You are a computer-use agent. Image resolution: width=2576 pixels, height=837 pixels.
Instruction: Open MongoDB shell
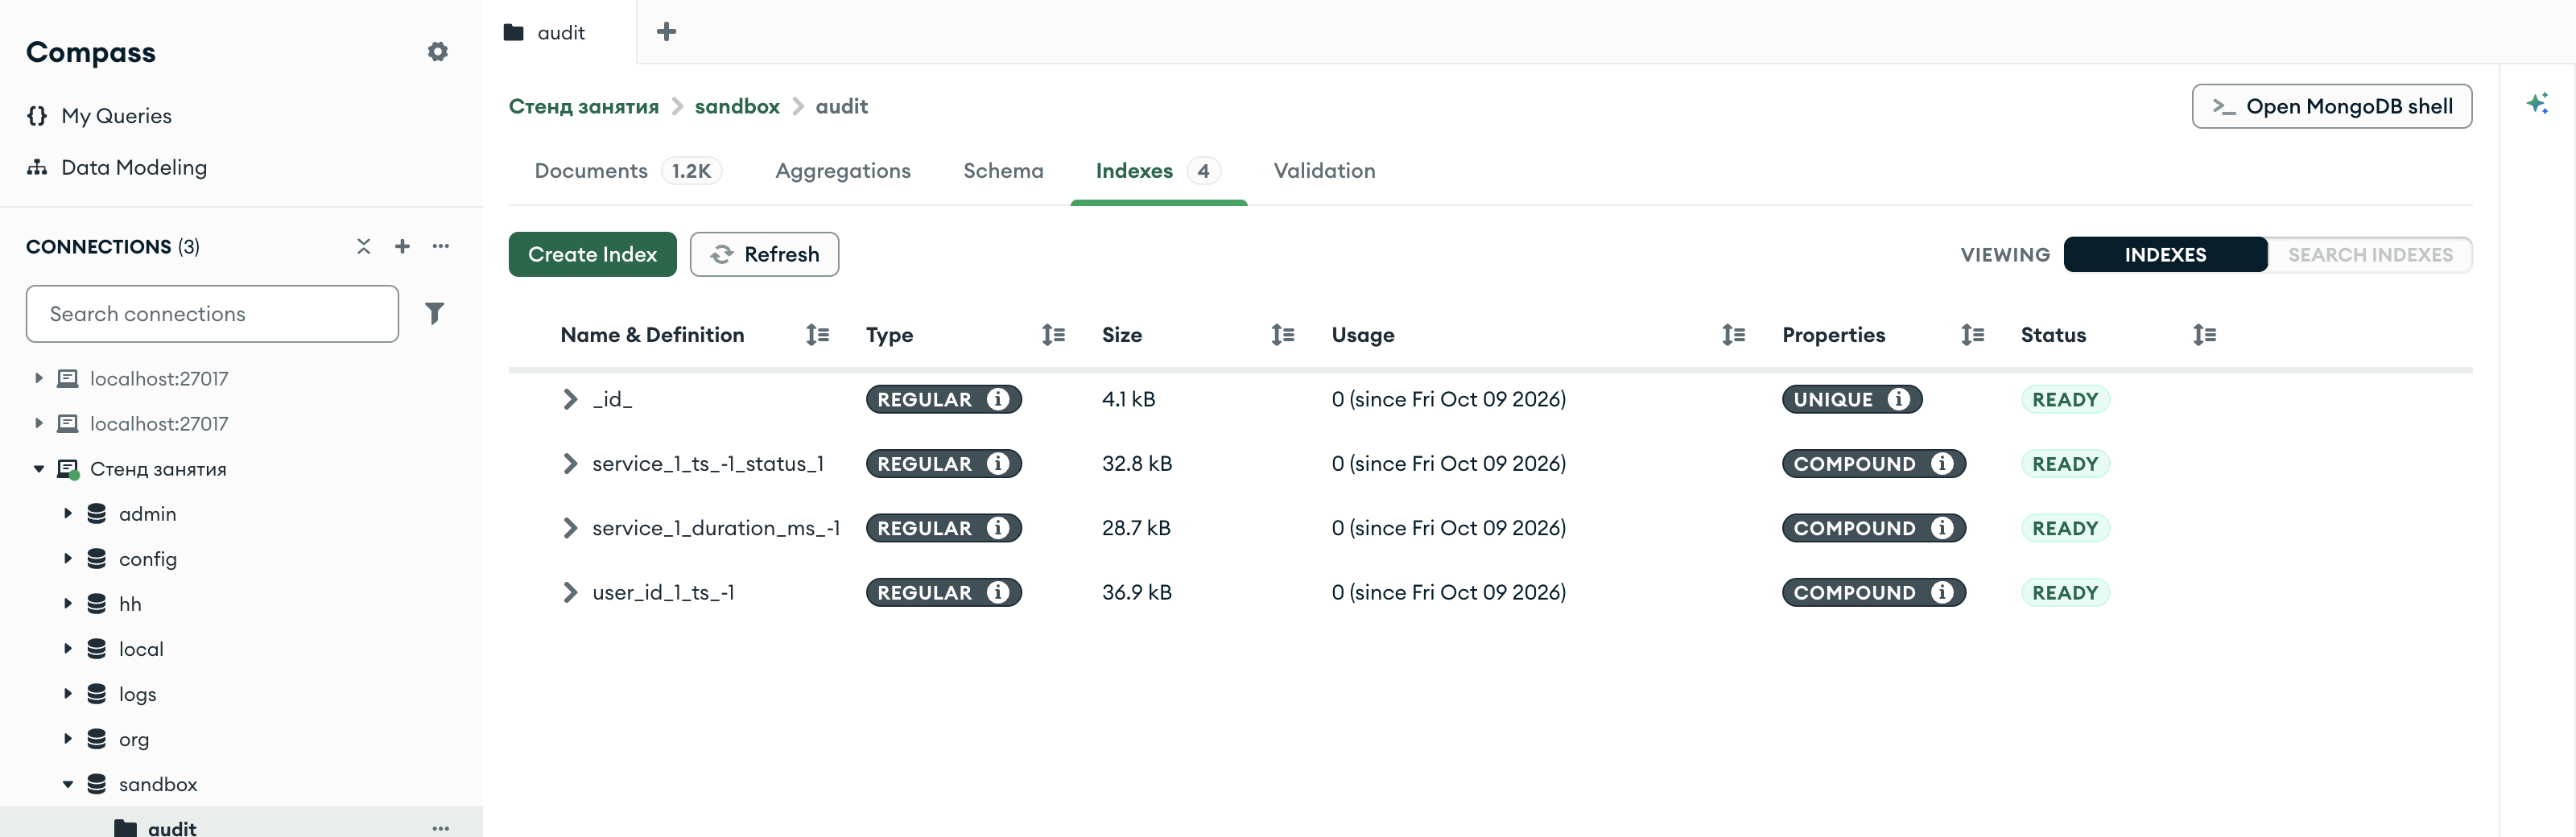pyautogui.click(x=2331, y=107)
